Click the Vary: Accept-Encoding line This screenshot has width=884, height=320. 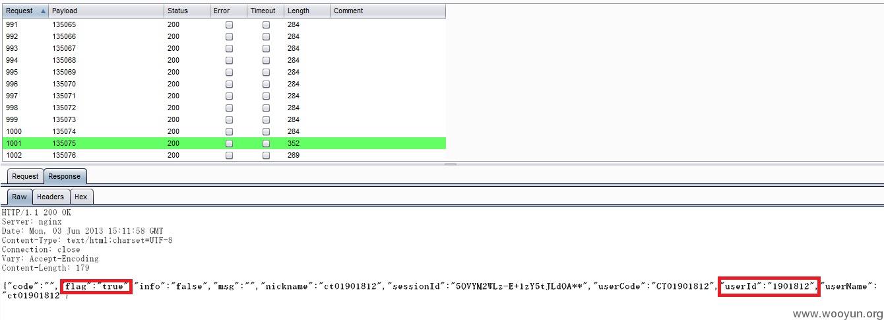tap(50, 259)
